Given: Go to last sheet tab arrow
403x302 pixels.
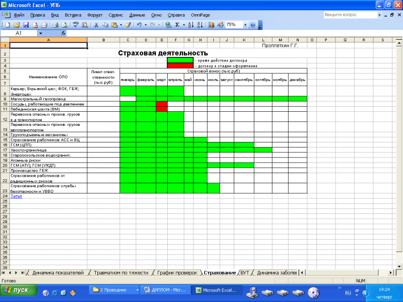Looking at the screenshot, I should coord(23,273).
